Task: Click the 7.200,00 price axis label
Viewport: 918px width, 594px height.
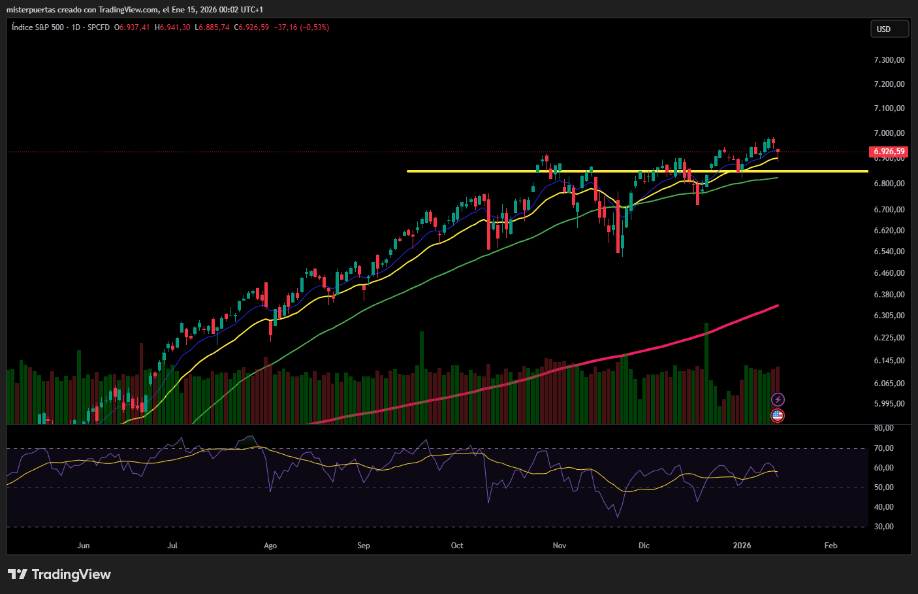Action: (889, 84)
